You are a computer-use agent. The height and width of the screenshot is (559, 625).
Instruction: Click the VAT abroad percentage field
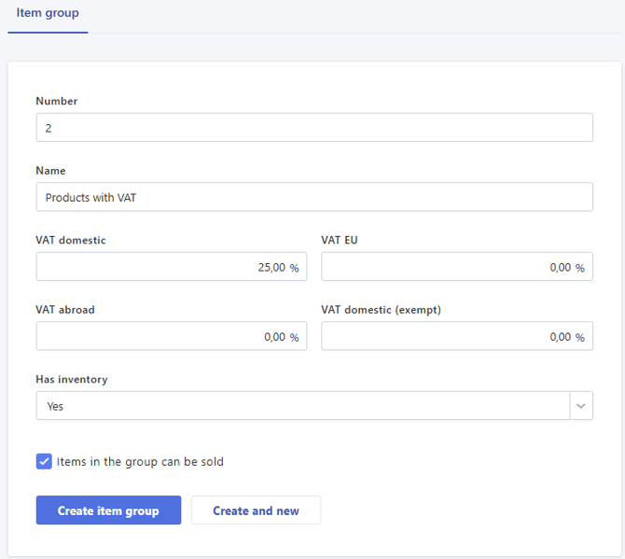(172, 336)
